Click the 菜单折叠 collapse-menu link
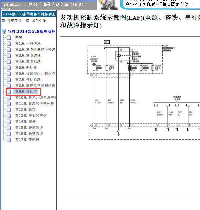Viewport: 200px width, 210px height. click(39, 20)
